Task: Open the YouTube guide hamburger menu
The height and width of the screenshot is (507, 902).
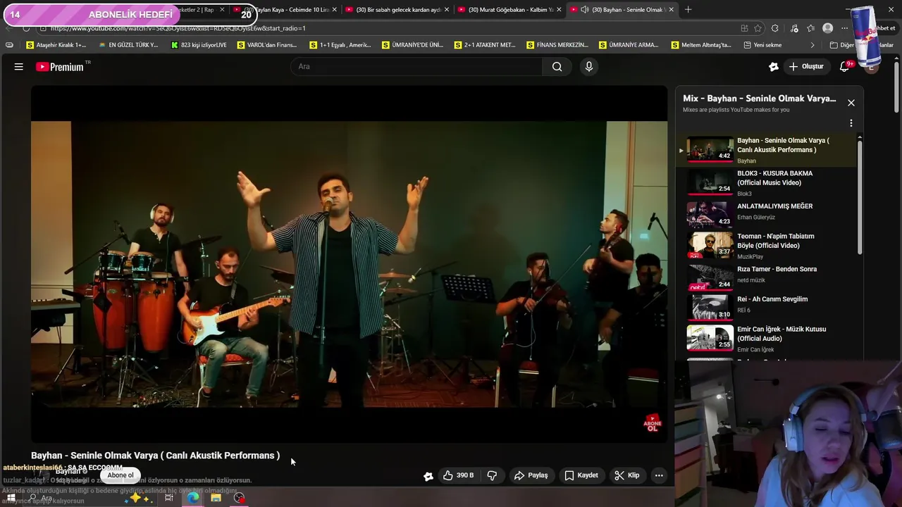Action: [19, 66]
